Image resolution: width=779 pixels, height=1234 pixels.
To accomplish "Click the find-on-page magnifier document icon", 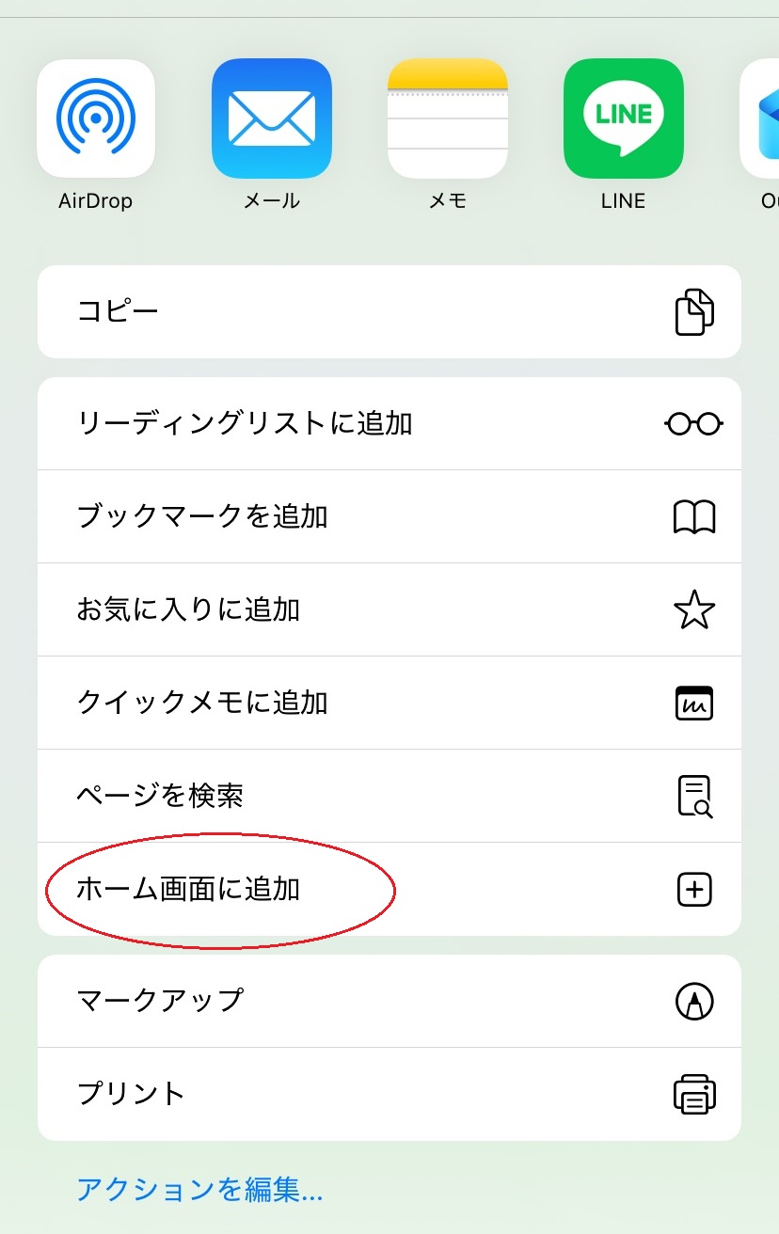I will 694,797.
